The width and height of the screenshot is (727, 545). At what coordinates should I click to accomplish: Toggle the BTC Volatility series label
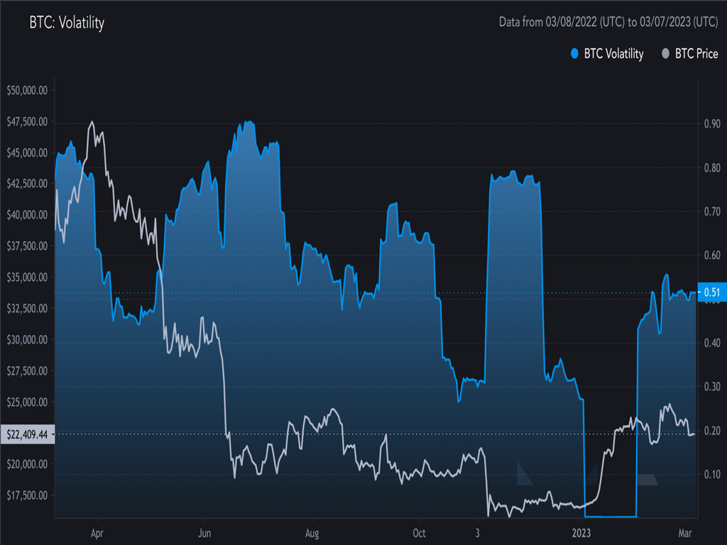point(613,54)
